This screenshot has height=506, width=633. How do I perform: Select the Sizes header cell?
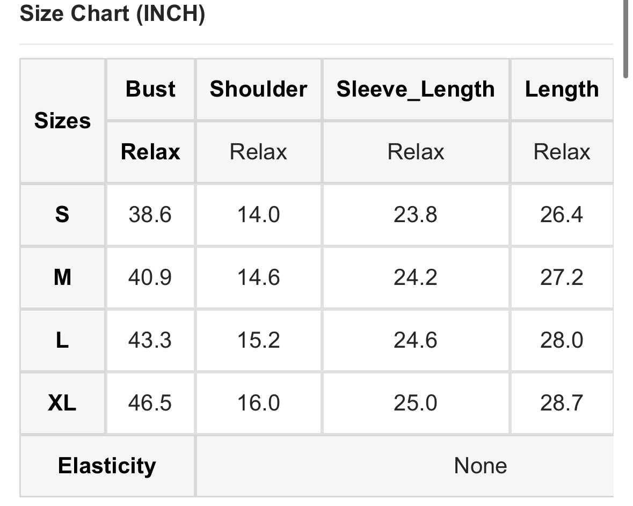62,121
